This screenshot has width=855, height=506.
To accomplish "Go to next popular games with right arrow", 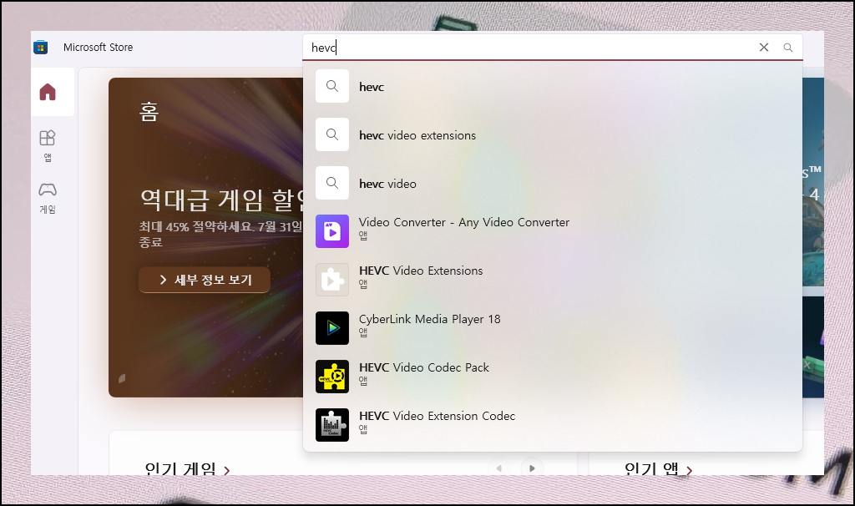I will coord(532,468).
